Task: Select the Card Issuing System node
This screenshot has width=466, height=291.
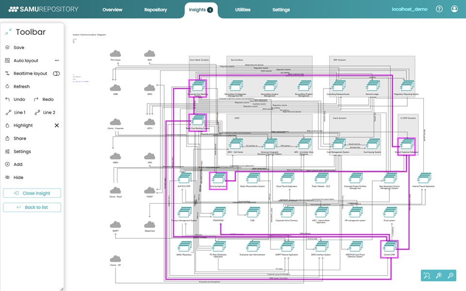Action: click(x=372, y=145)
